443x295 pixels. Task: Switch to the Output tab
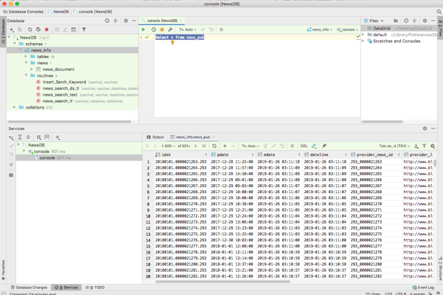[x=155, y=137]
